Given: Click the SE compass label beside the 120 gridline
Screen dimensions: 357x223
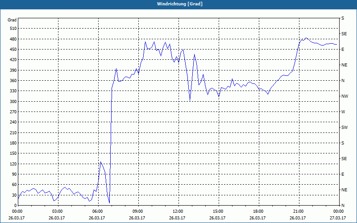Looking at the screenshot, I should click(344, 159).
